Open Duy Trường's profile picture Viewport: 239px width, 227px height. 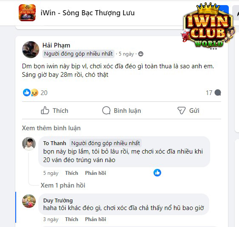click(x=29, y=201)
